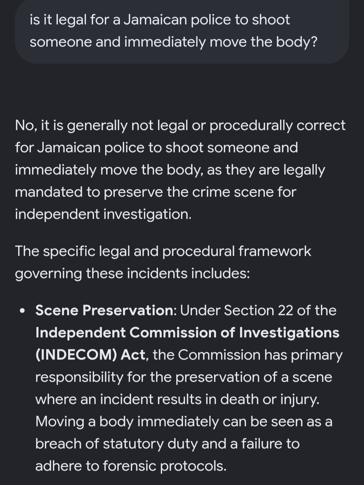The image size is (364, 485).
Task: Click 'where an incident results in death or injury.'
Action: coord(177,399)
